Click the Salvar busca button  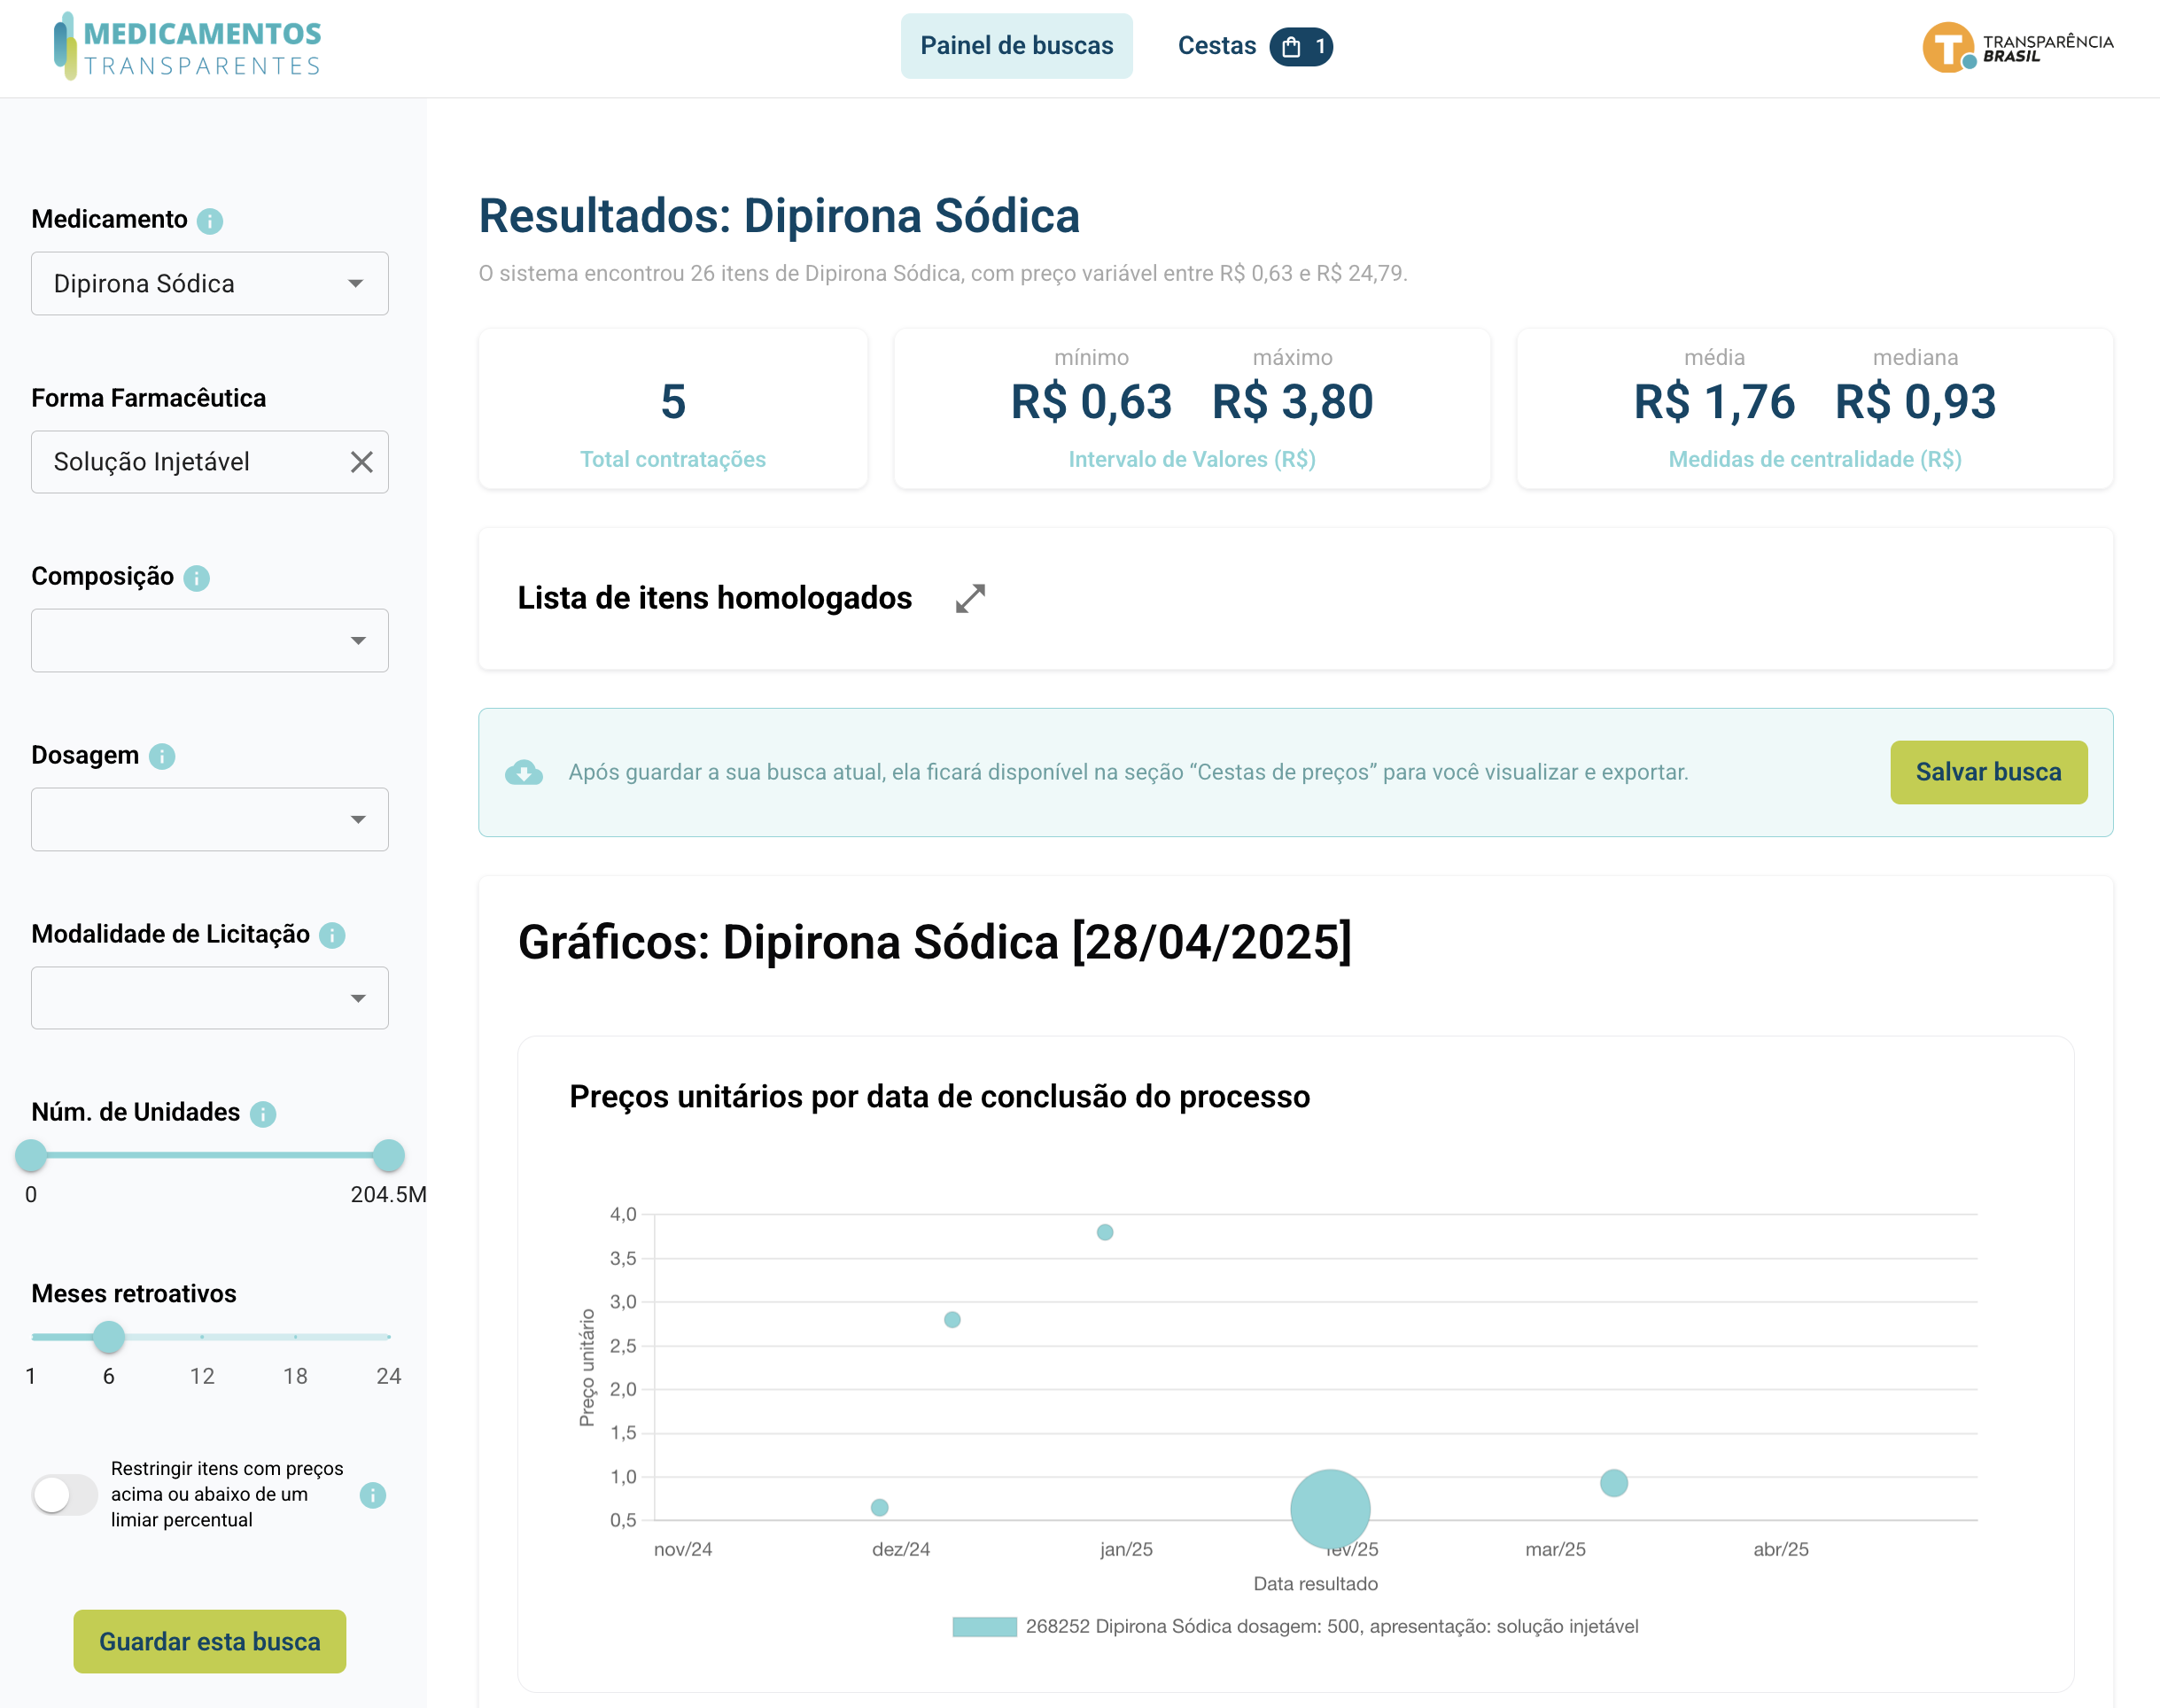[1988, 772]
